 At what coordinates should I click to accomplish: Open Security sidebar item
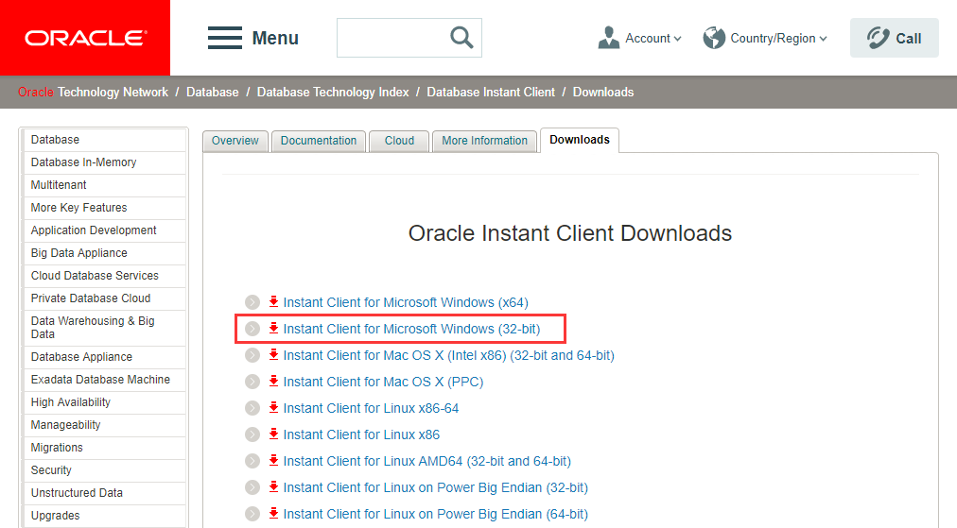click(104, 470)
